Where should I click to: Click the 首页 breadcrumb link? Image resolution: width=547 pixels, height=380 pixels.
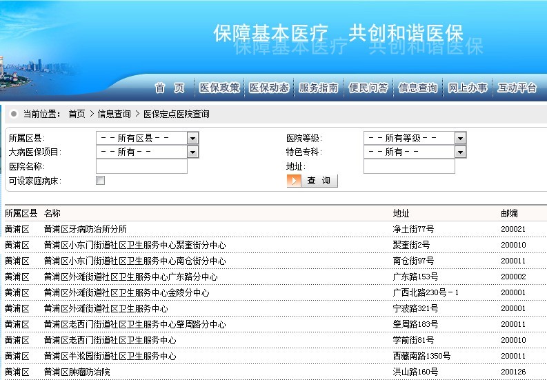(77, 114)
